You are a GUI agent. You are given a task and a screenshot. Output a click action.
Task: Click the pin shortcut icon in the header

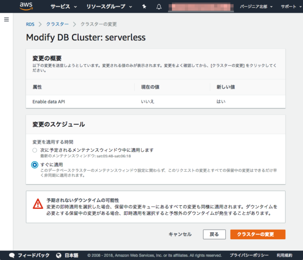coord(144,7)
